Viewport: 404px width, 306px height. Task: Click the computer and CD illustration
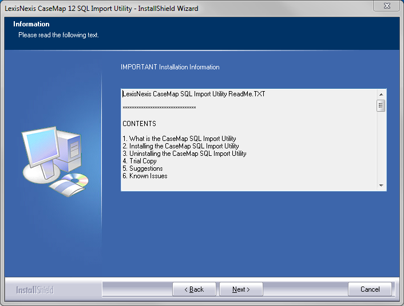[x=55, y=162]
